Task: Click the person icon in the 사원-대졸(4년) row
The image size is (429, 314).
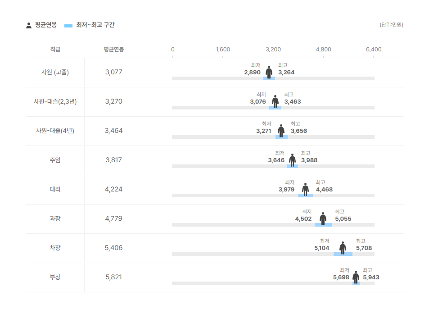Action: pyautogui.click(x=281, y=131)
